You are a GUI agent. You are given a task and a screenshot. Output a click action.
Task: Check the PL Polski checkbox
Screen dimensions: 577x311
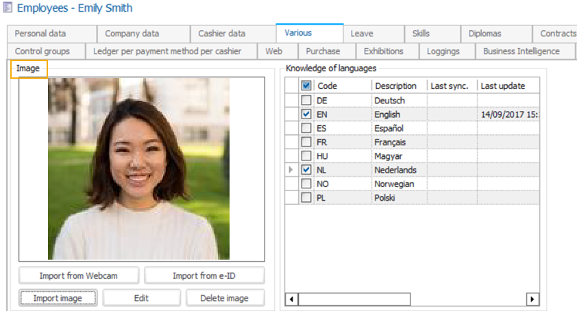306,198
